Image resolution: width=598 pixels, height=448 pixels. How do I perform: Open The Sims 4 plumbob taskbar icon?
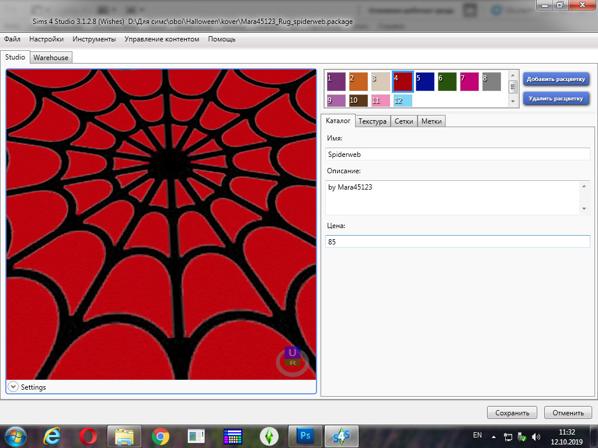click(x=269, y=436)
